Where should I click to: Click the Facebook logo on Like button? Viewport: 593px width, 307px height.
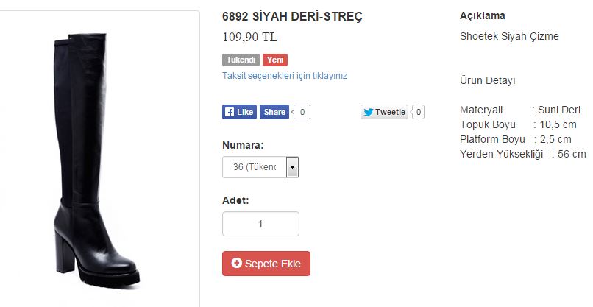pyautogui.click(x=230, y=112)
